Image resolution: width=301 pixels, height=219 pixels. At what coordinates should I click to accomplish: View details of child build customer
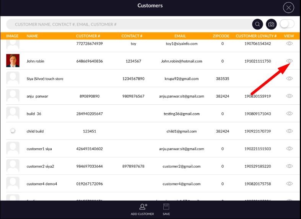pos(290,131)
